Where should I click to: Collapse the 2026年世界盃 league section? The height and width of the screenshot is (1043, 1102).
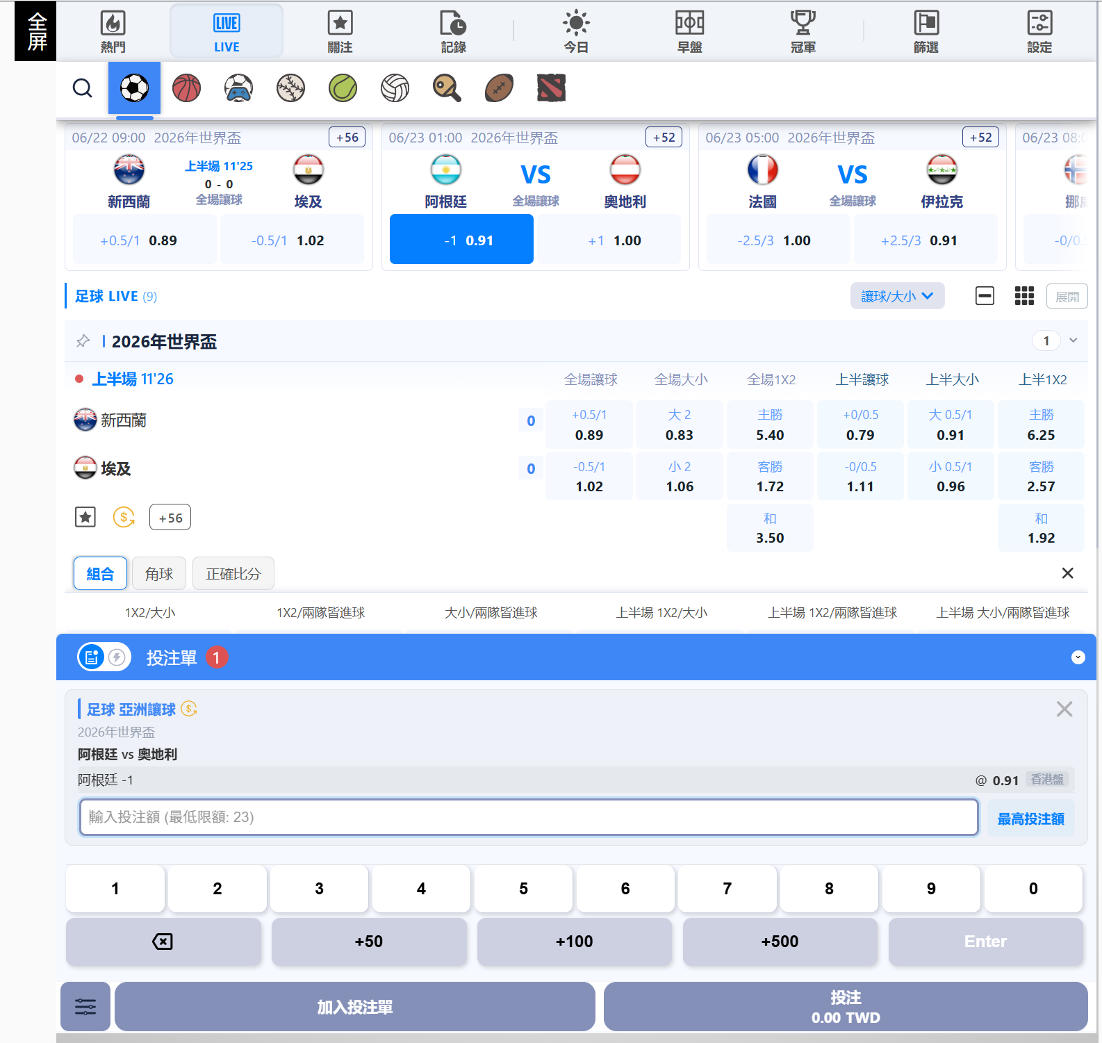click(1074, 340)
